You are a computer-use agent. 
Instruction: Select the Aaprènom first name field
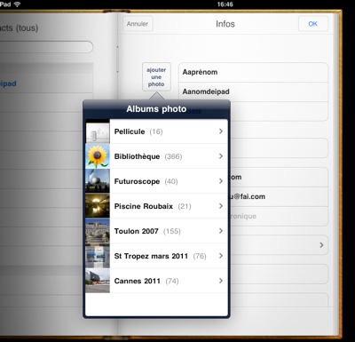pyautogui.click(x=253, y=72)
